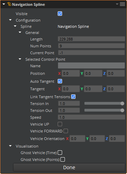Toggle the Visible checkbox
The height and width of the screenshot is (174, 127).
pos(60,14)
